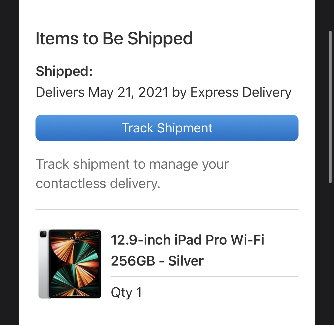Click the silver iPad back in image

pos(43,269)
